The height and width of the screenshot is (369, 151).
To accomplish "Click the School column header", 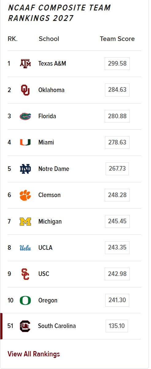I will click(49, 39).
